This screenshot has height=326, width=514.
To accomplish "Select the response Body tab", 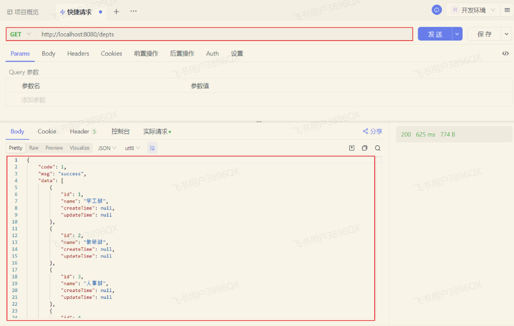I will pyautogui.click(x=18, y=131).
